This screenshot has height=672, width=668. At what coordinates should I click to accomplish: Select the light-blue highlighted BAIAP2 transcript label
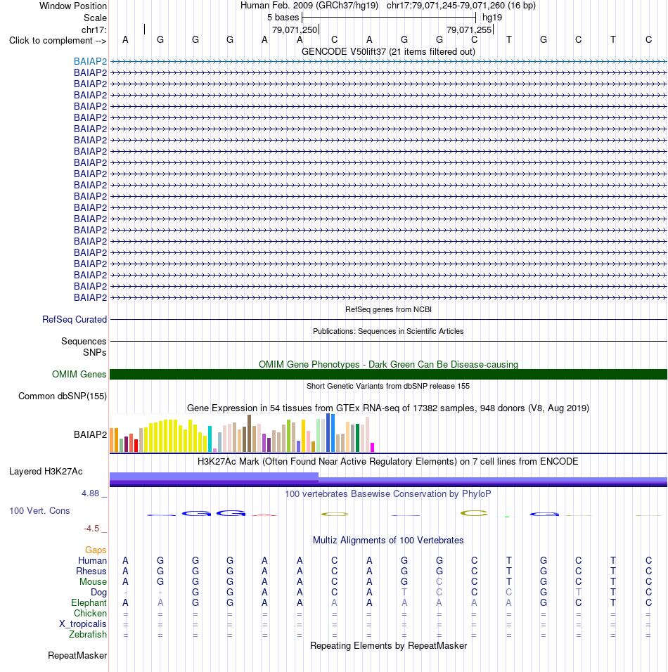[90, 61]
